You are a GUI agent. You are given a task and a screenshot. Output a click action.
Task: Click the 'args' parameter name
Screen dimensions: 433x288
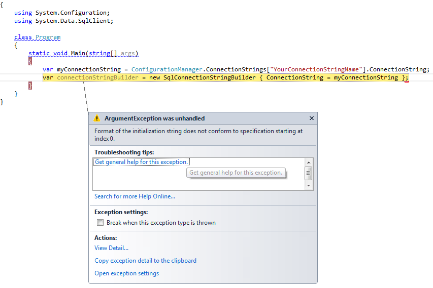127,53
